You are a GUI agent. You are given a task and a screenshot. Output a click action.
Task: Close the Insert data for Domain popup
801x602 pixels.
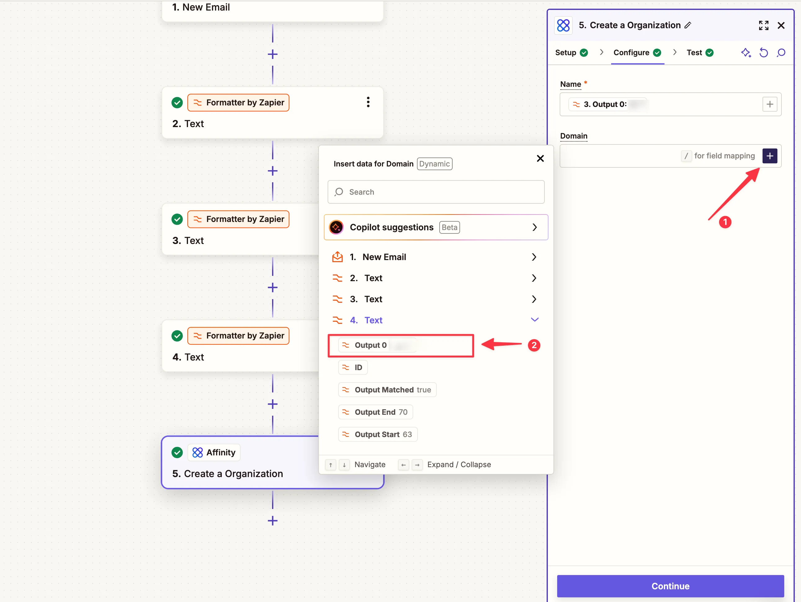[540, 158]
